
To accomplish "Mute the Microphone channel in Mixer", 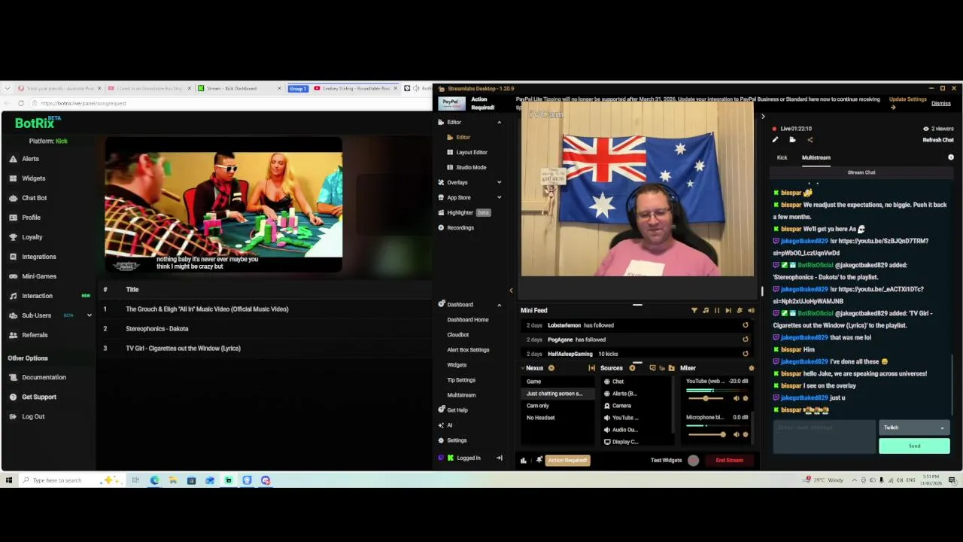I will (x=737, y=434).
